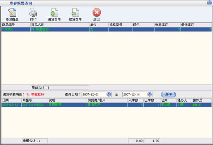Click the red 退出 exit icon
213x145 pixels.
click(x=96, y=12)
